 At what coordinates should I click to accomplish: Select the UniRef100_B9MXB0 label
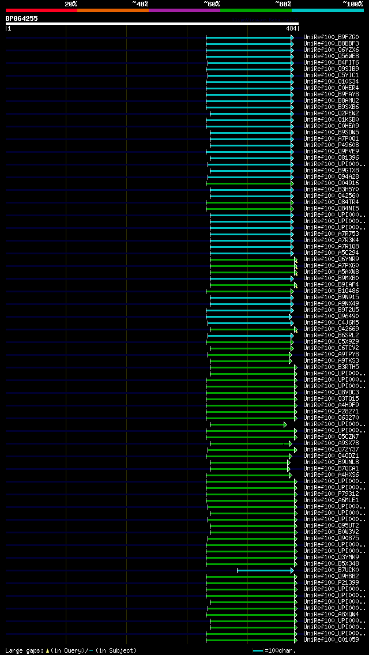pos(331,278)
